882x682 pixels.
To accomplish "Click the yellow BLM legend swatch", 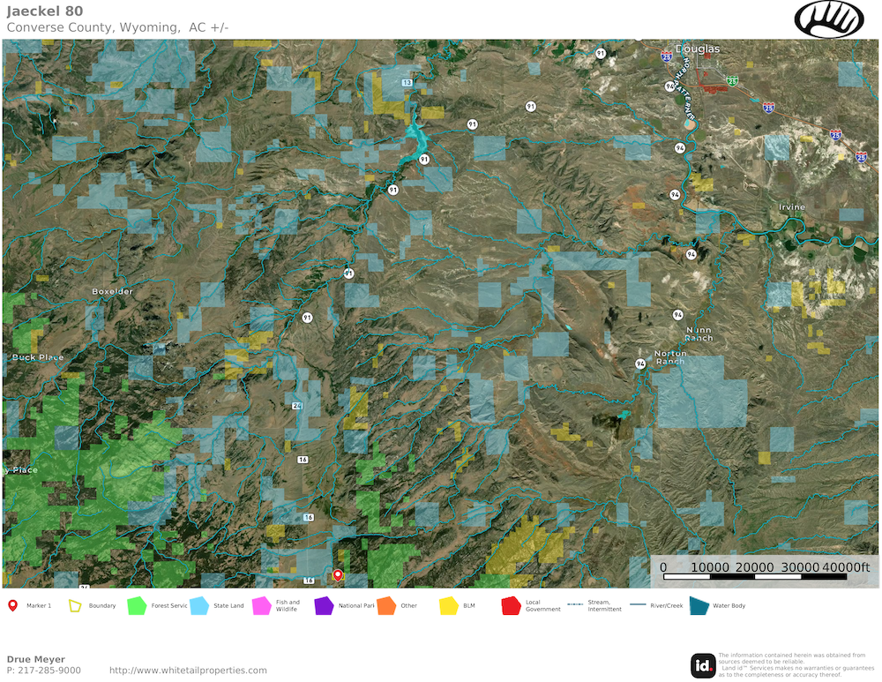I will coord(448,605).
